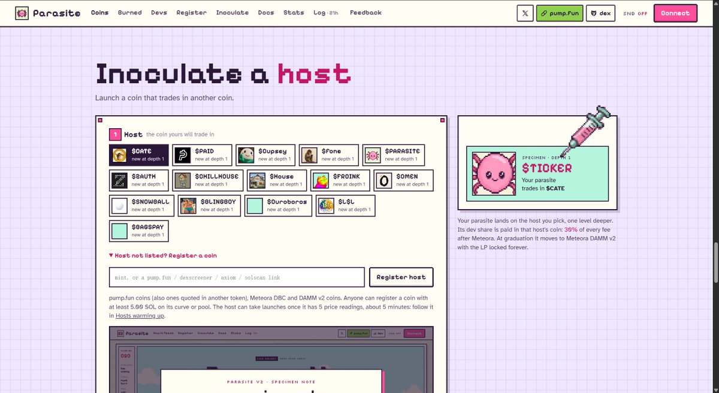Pick the $House coin logo
The image size is (719, 393).
(258, 180)
